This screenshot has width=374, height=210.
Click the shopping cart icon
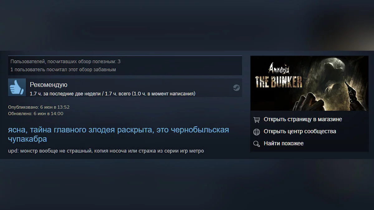pyautogui.click(x=257, y=119)
